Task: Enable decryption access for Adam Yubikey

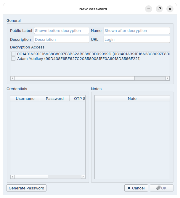Action: (x=13, y=59)
